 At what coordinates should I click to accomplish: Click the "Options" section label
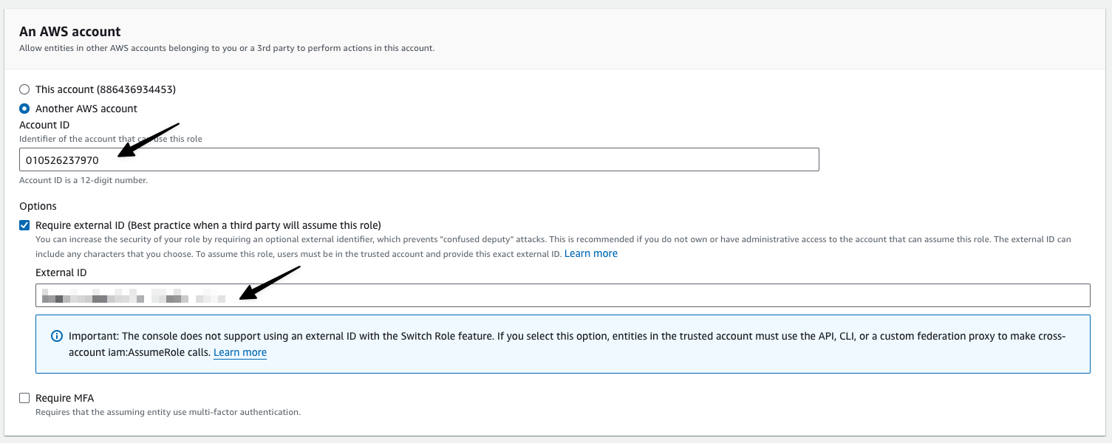click(x=38, y=206)
